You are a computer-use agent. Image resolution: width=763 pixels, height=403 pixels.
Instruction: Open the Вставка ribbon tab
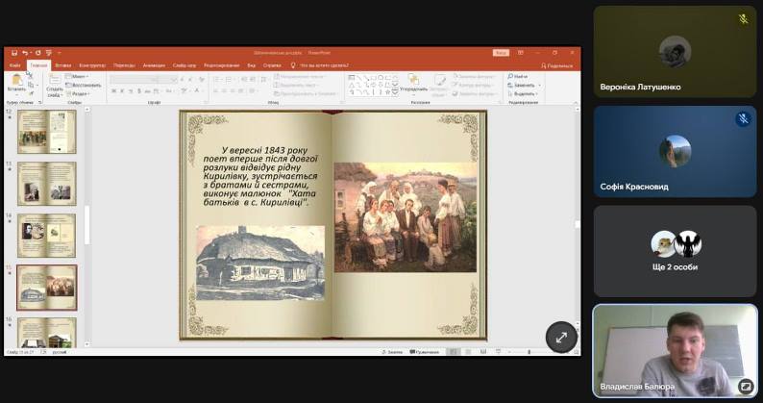(x=63, y=65)
